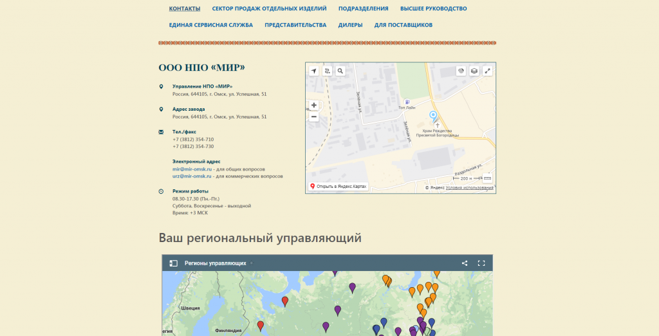Toggle traffic display on Yandex map
Image resolution: width=659 pixels, height=336 pixels.
click(x=461, y=71)
